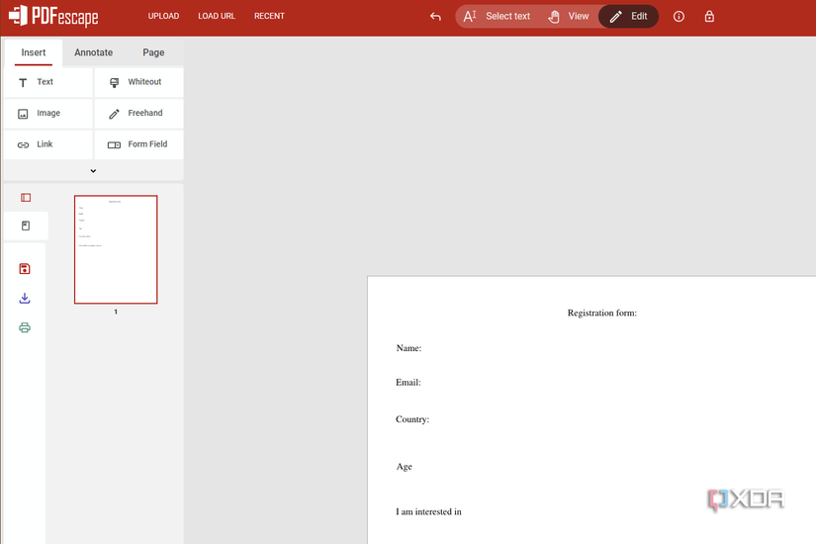
Task: Click the 'Age' label
Action: [404, 467]
